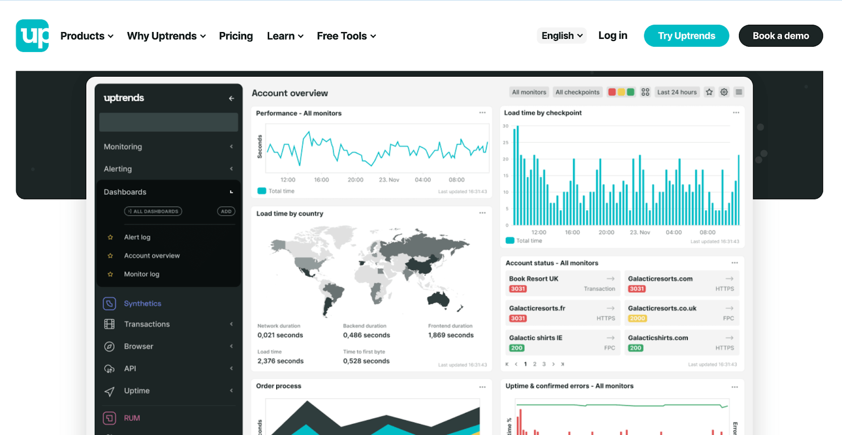Jump to first page in account status
The height and width of the screenshot is (435, 842).
click(507, 364)
